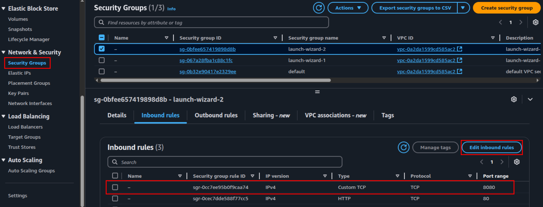Image resolution: width=543 pixels, height=207 pixels.
Task: Open the VPC associations - new tab
Action: pos(336,115)
